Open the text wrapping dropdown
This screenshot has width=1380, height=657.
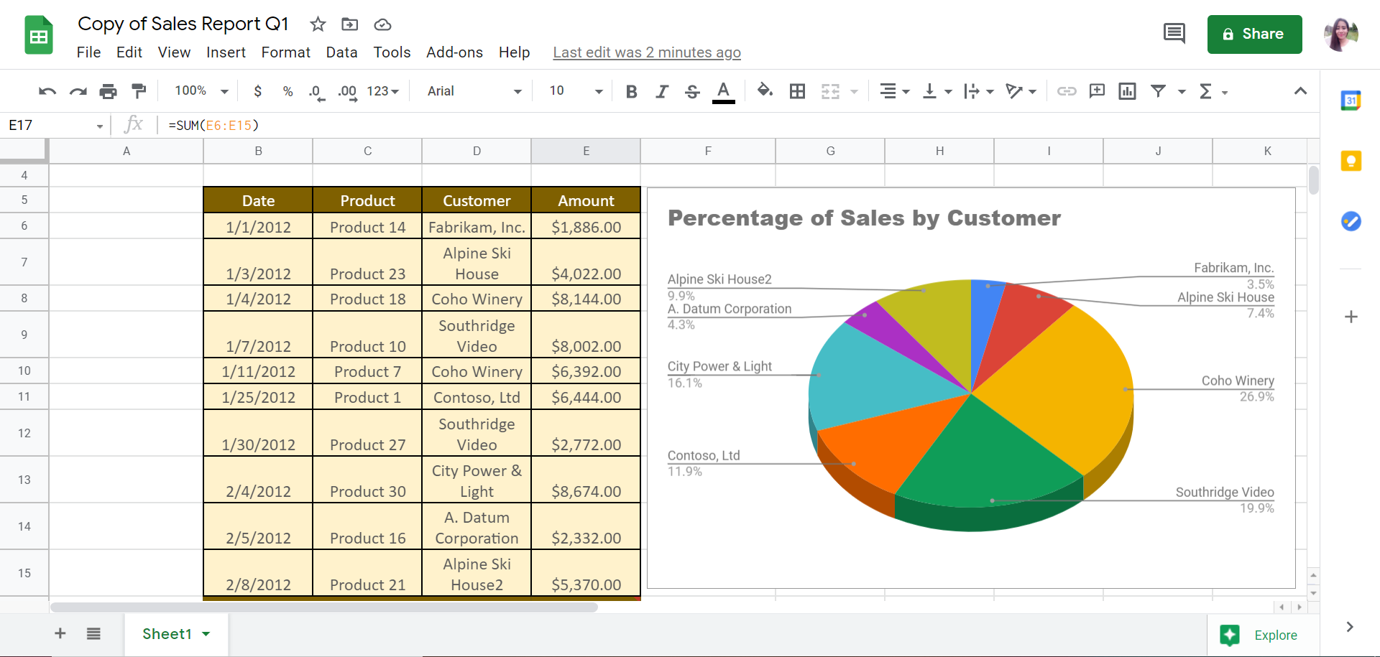[979, 91]
